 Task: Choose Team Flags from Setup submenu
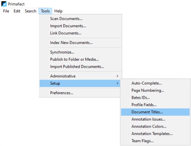(x=155, y=141)
